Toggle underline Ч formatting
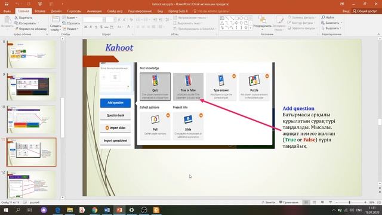Screen dimensions: 382x215 tap(96, 27)
